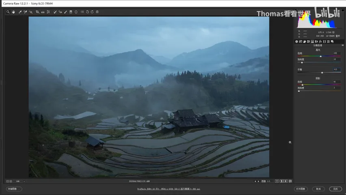Click the Shadows Saturation value field 3
This screenshot has height=195, width=346.
point(337,88)
